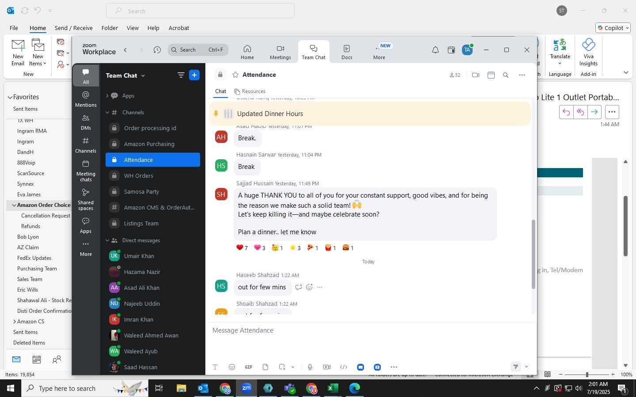Open Shared spaces in the Zoom sidebar
Screen dimensions: 636x397
[86, 199]
